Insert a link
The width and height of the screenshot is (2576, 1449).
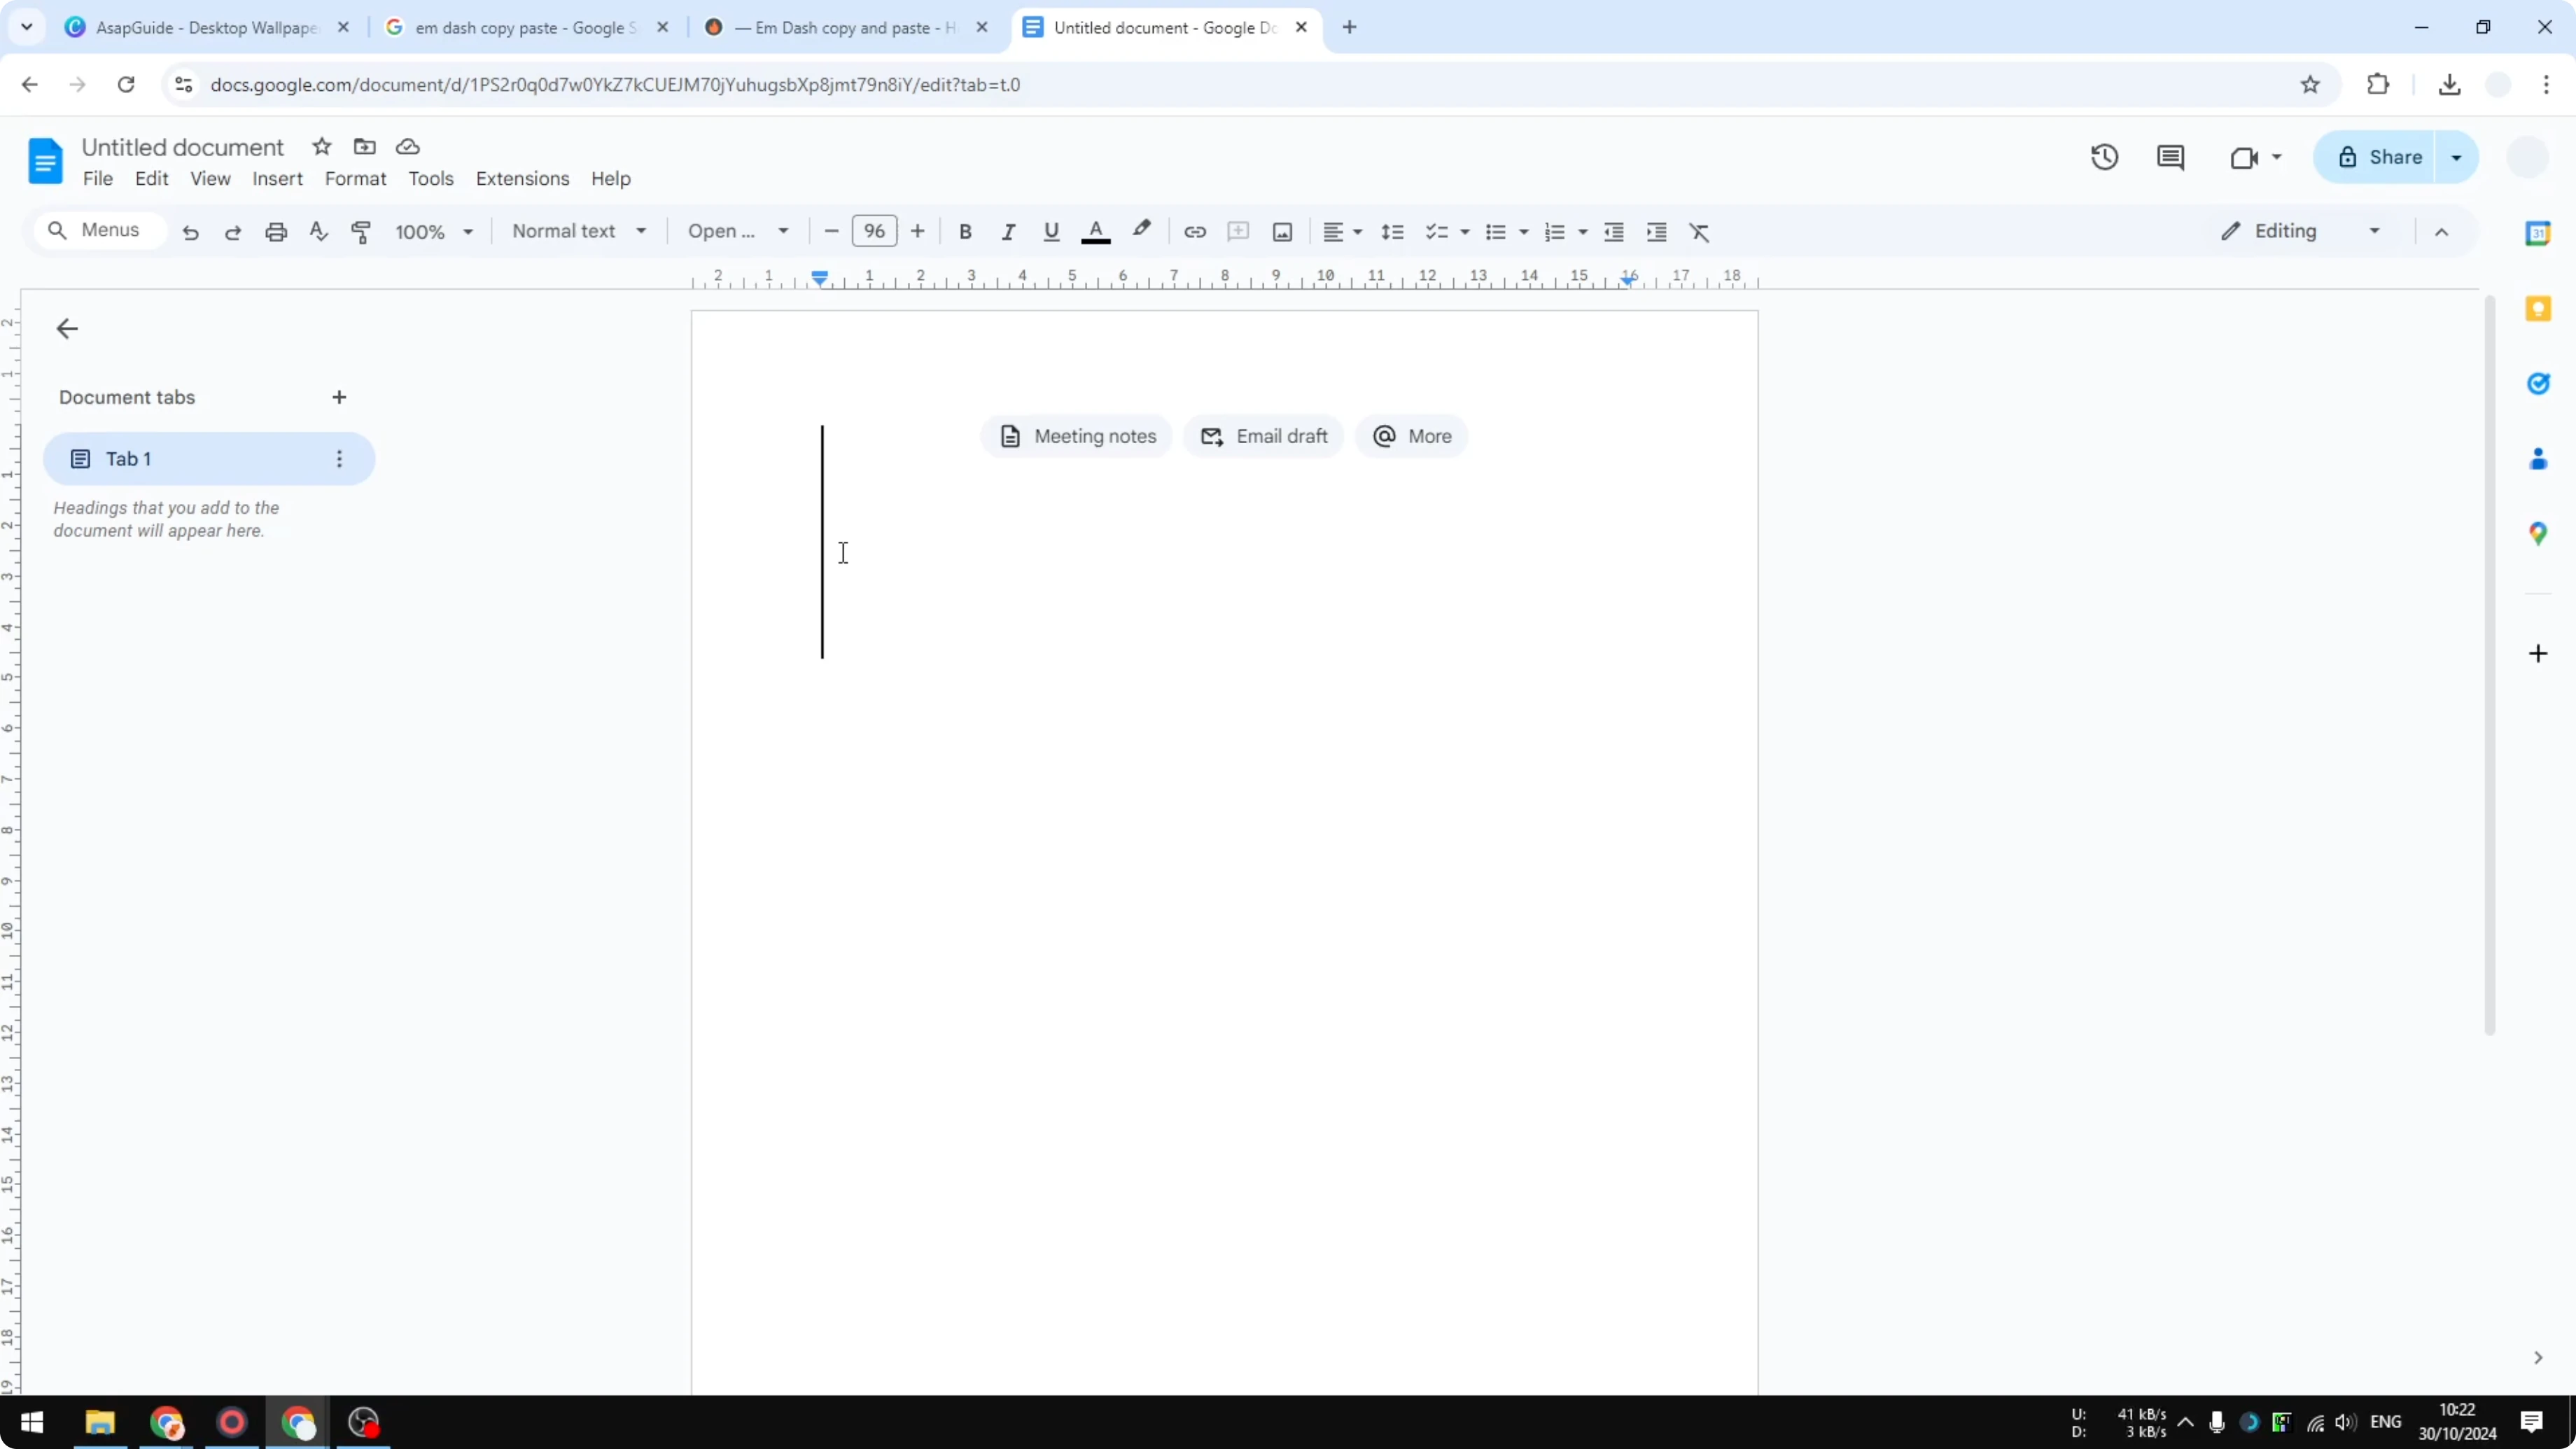coord(1195,231)
